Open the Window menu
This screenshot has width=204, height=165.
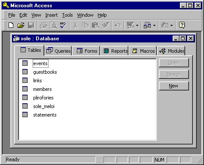point(85,15)
